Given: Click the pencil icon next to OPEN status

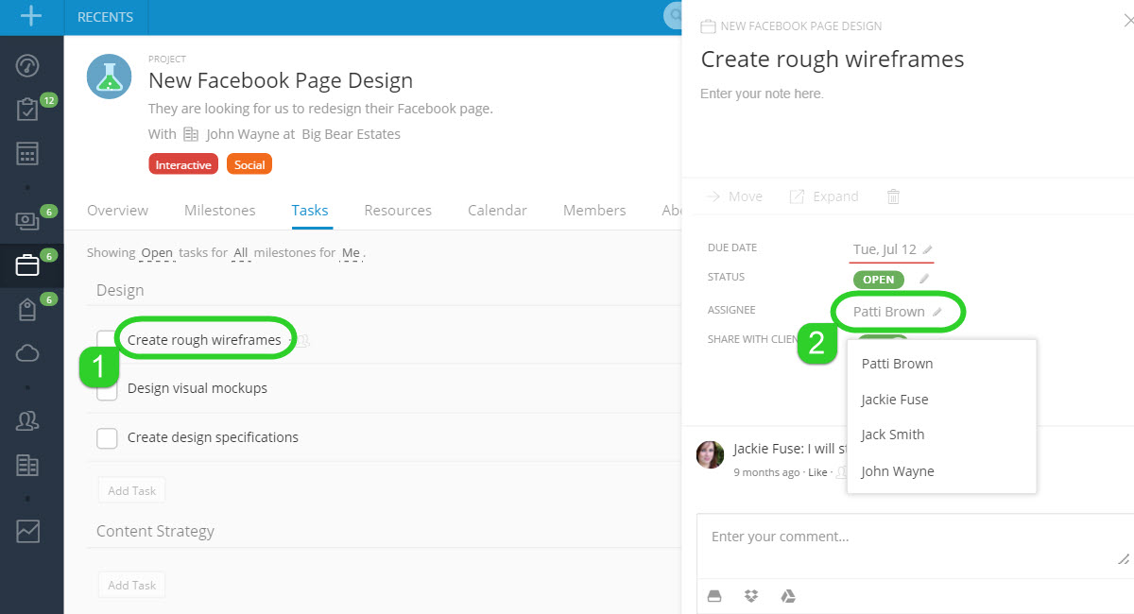Looking at the screenshot, I should 924,279.
